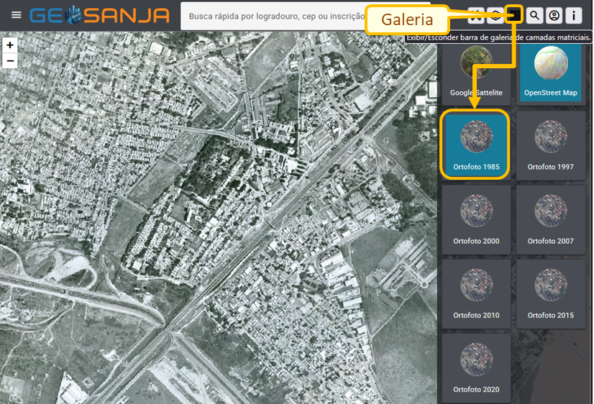Select Google Sattelite base layer

476,72
